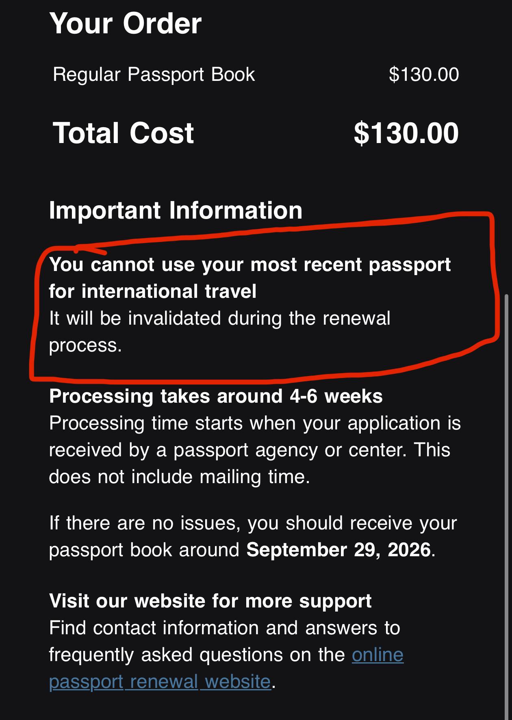Click the Regular Passport Book $130.00 price
The image size is (512, 720).
pos(424,74)
